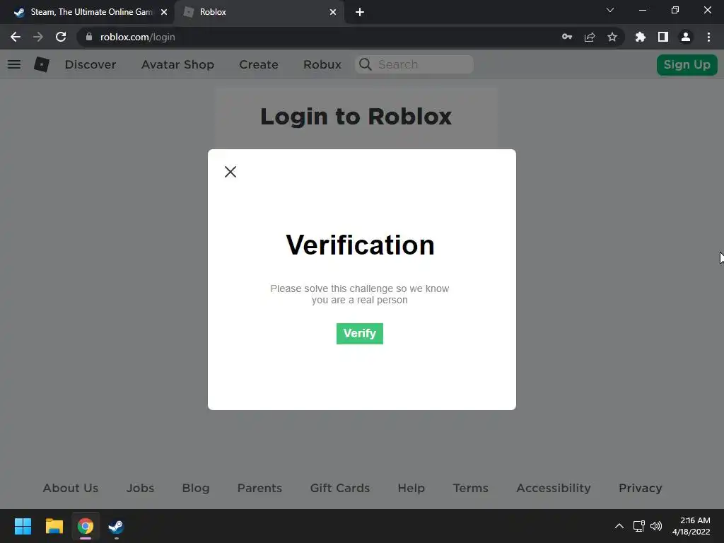
Task: Open the saved passwords key icon
Action: (567, 37)
